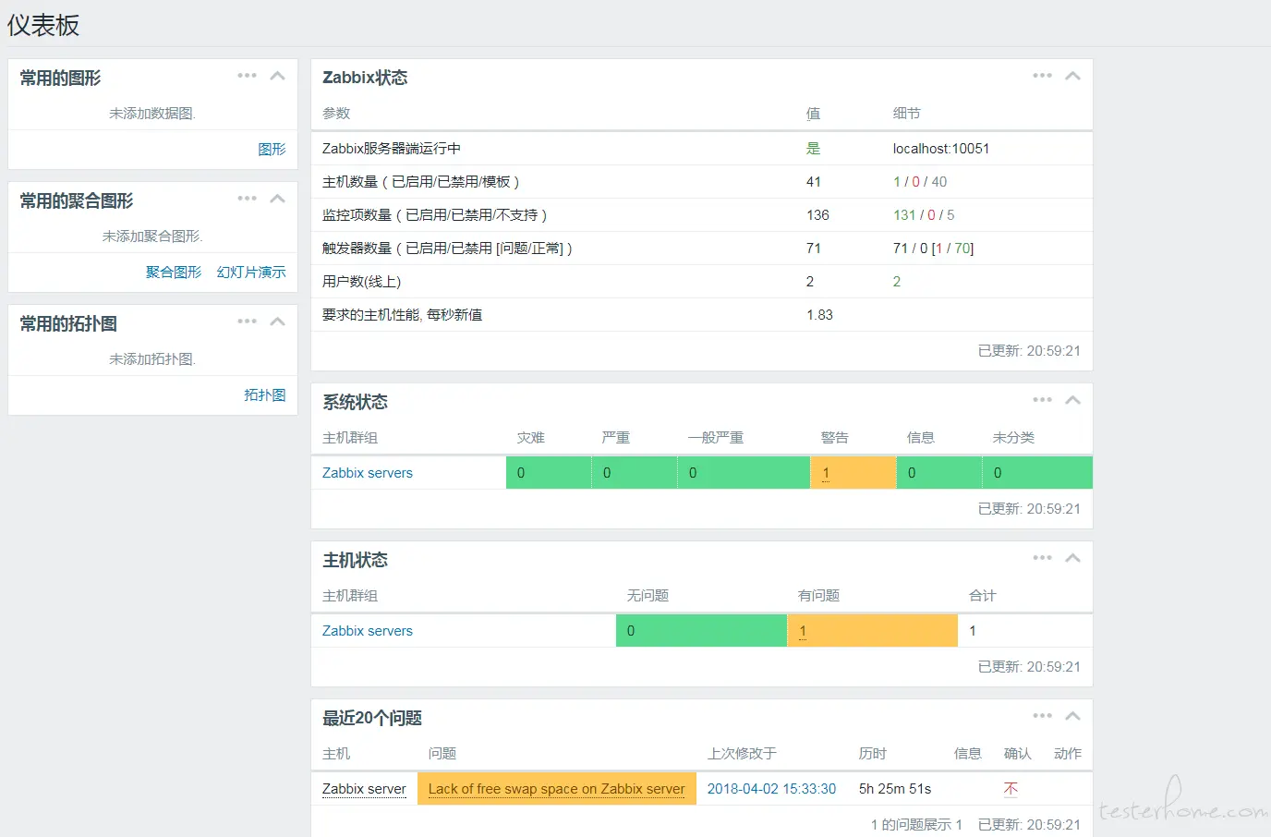1271x837 pixels.
Task: Collapse the Zabbix状态 widget
Action: pyautogui.click(x=1072, y=76)
